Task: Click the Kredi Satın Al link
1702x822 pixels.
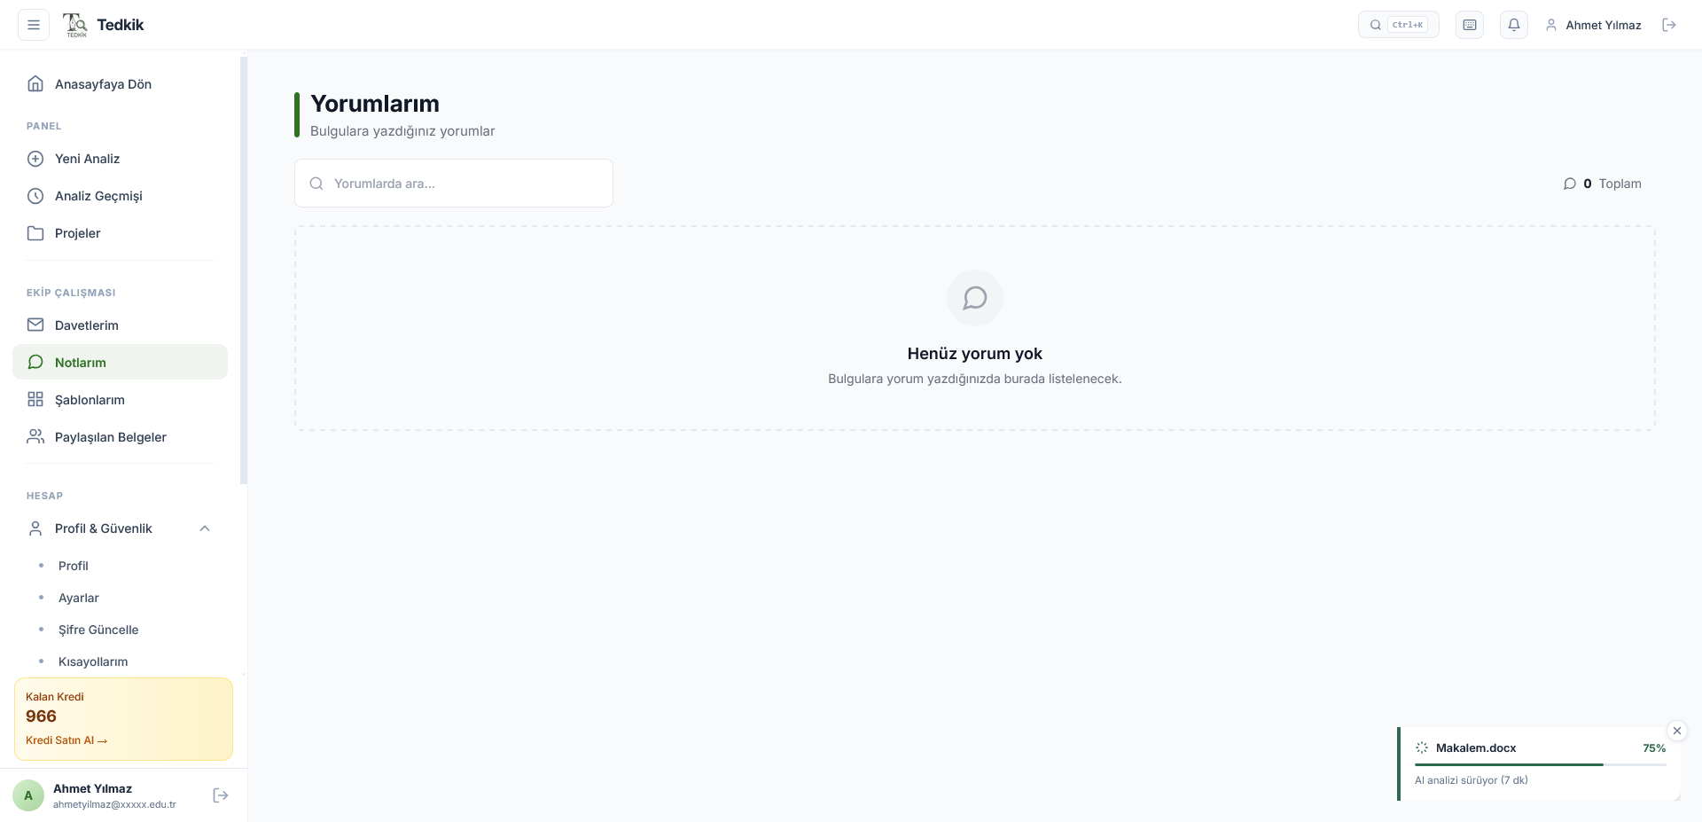Action: click(66, 740)
